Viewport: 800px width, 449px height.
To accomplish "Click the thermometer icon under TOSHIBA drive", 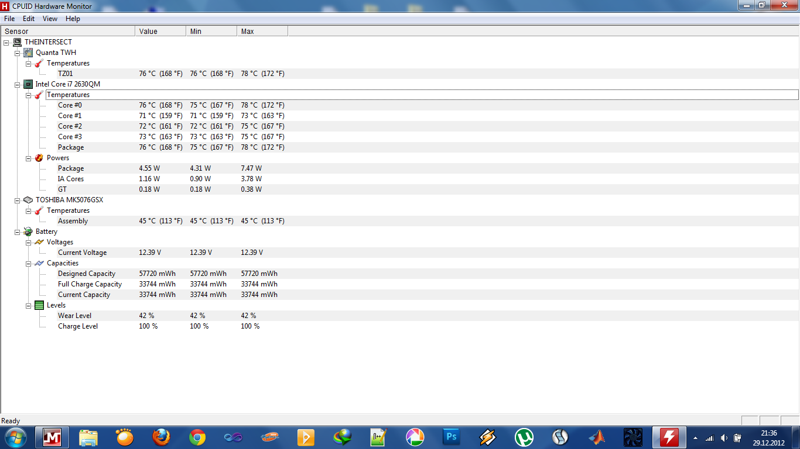I will [39, 210].
